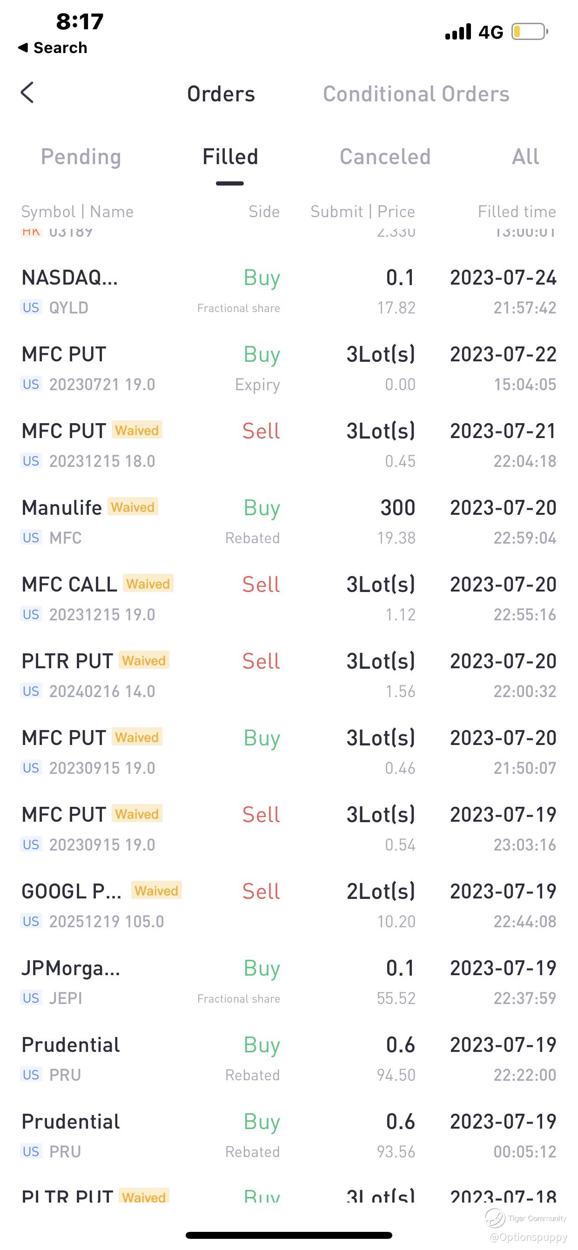Tap the cellular signal bars icon
The width and height of the screenshot is (578, 1250).
point(458,32)
